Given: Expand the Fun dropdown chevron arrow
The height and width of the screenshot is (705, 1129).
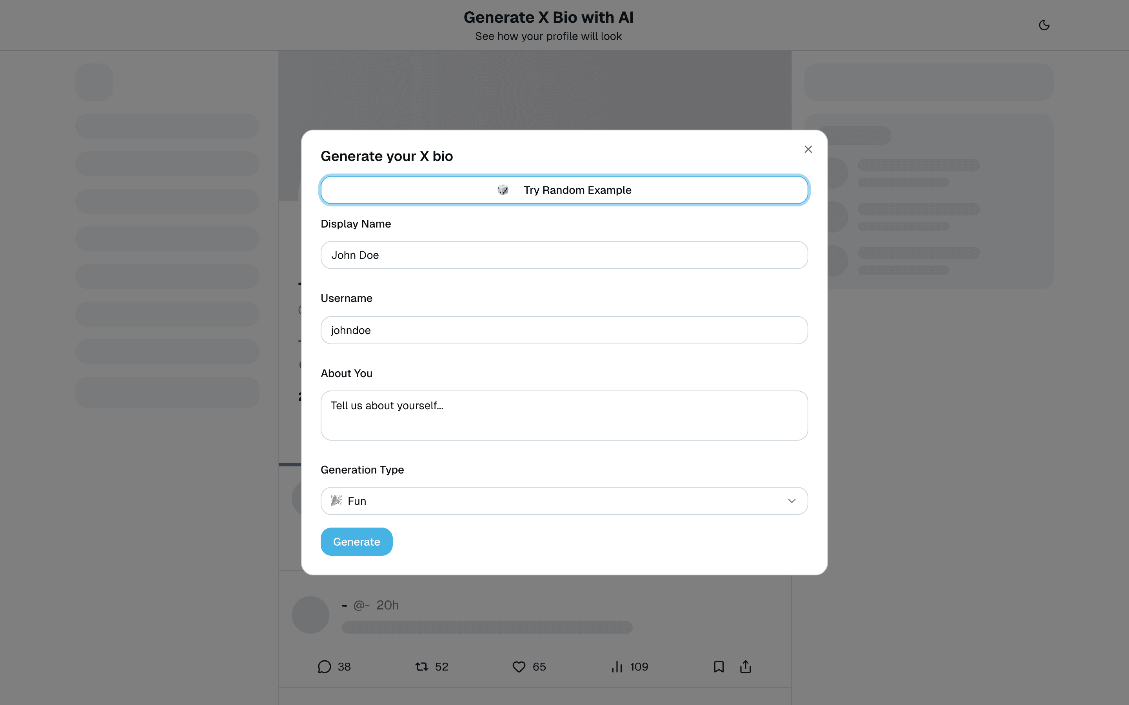Looking at the screenshot, I should (792, 501).
